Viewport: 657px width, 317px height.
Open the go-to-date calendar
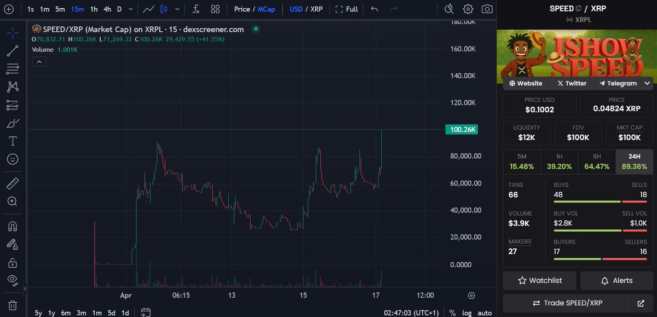[146, 311]
